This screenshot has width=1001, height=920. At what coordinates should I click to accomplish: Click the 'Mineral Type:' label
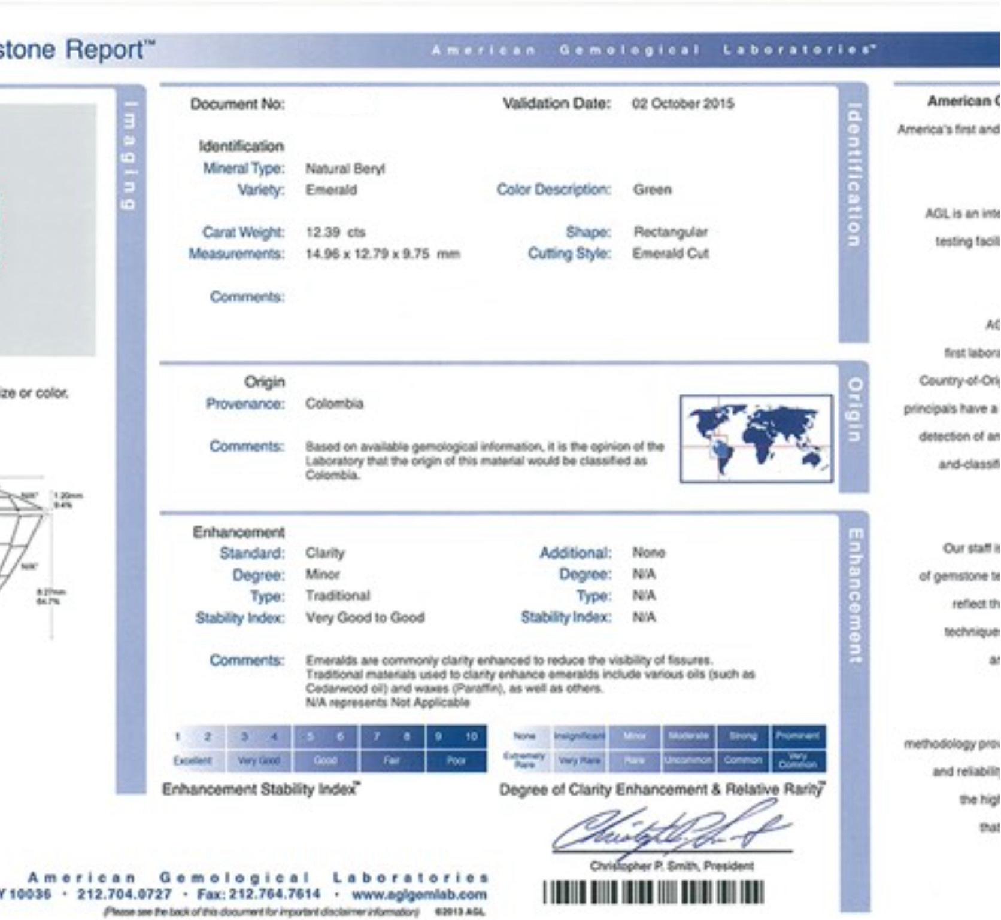click(x=244, y=169)
